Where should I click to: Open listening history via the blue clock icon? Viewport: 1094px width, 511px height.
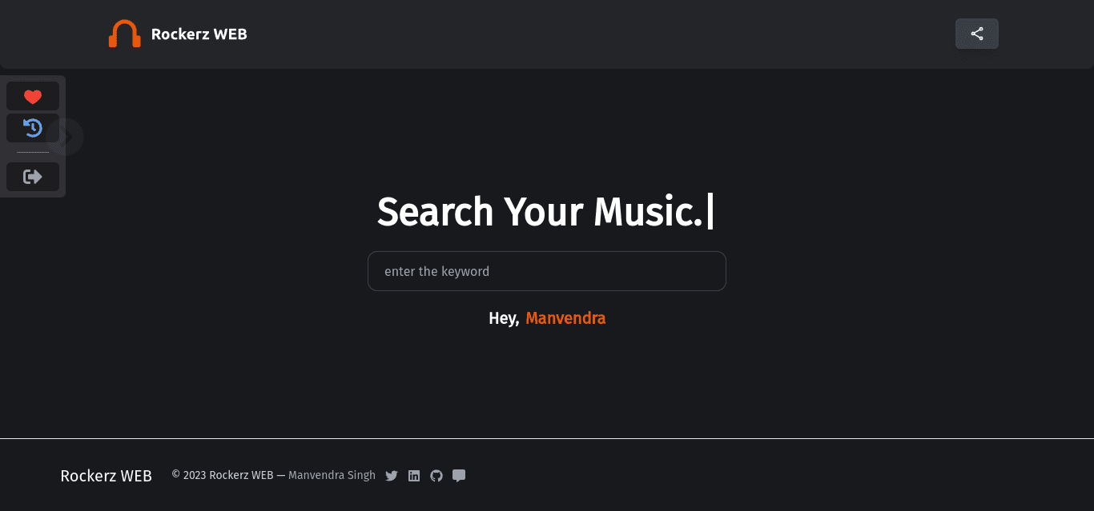(33, 128)
